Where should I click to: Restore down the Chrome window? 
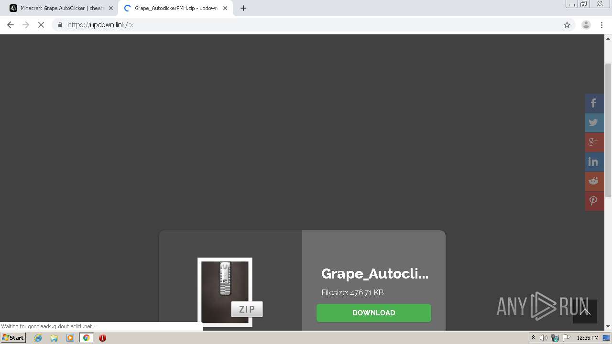pyautogui.click(x=584, y=4)
